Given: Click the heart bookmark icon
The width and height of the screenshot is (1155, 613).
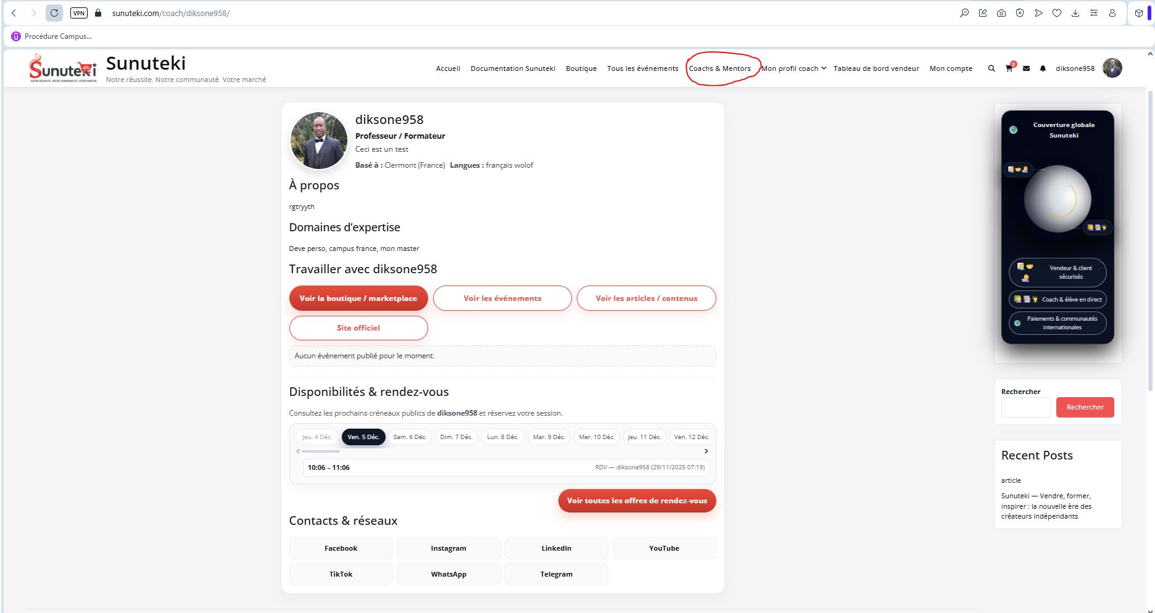Looking at the screenshot, I should 1057,13.
